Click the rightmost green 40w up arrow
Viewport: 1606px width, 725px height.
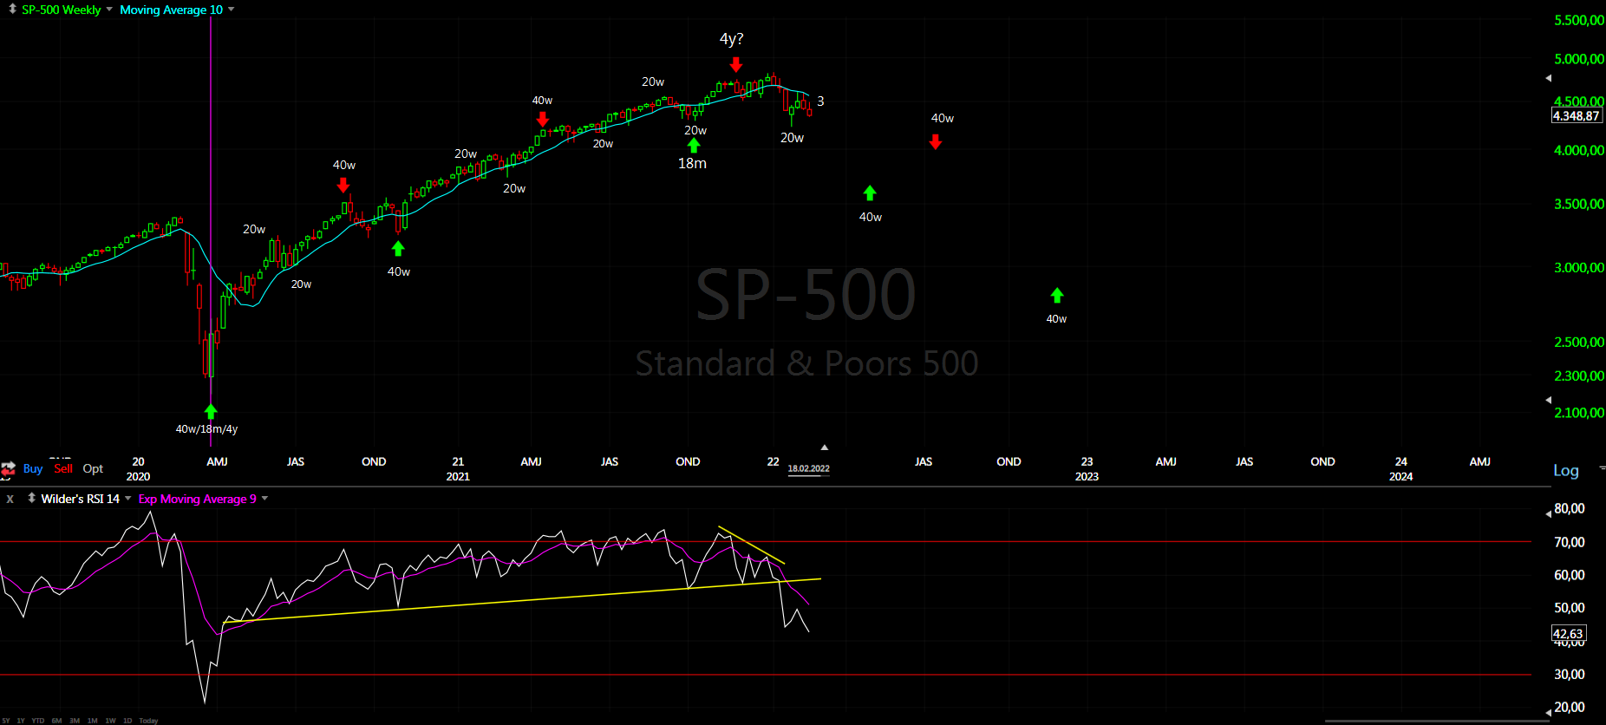(x=1057, y=296)
